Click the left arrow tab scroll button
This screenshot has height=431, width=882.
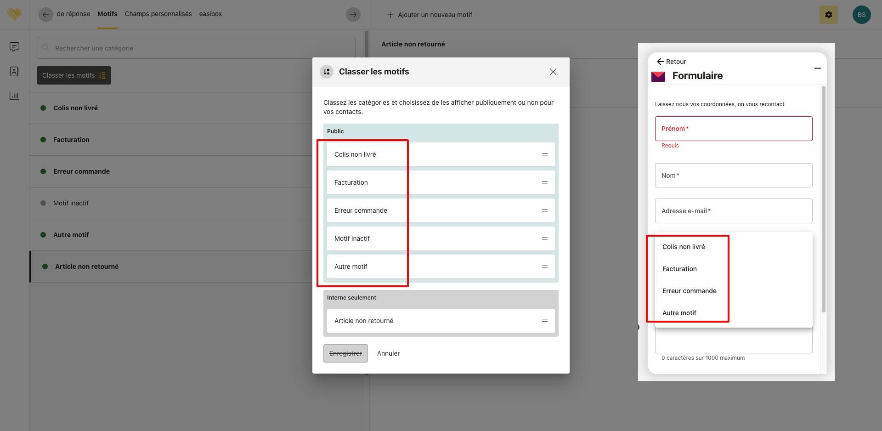click(45, 15)
